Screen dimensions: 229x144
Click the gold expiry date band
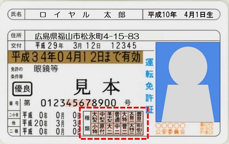tap(75, 57)
